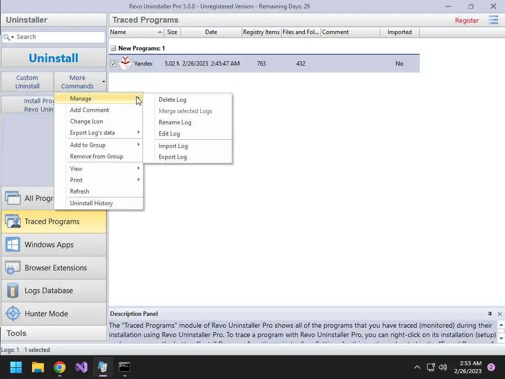Close the Description Panel
This screenshot has height=379, width=505.
tap(500, 314)
